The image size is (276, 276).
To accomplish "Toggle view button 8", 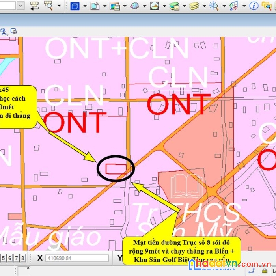I will pyautogui.click(x=23, y=258).
